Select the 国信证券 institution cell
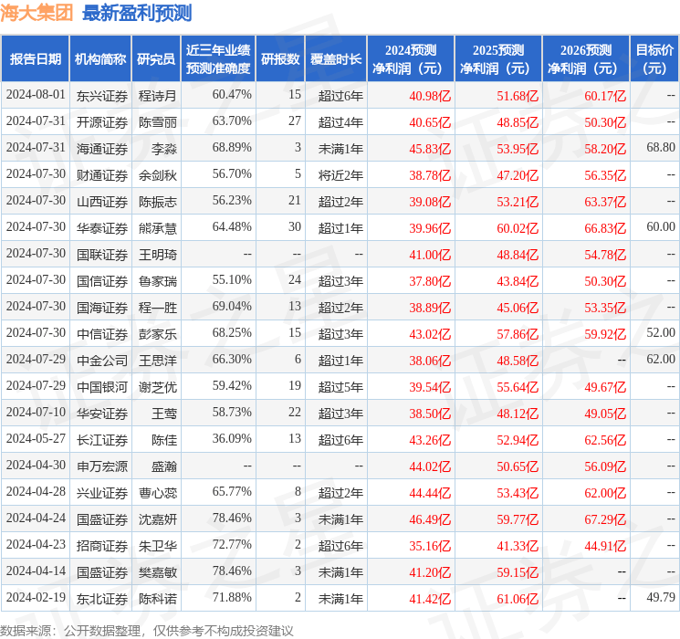Viewport: 680px width, 639px height. point(102,281)
